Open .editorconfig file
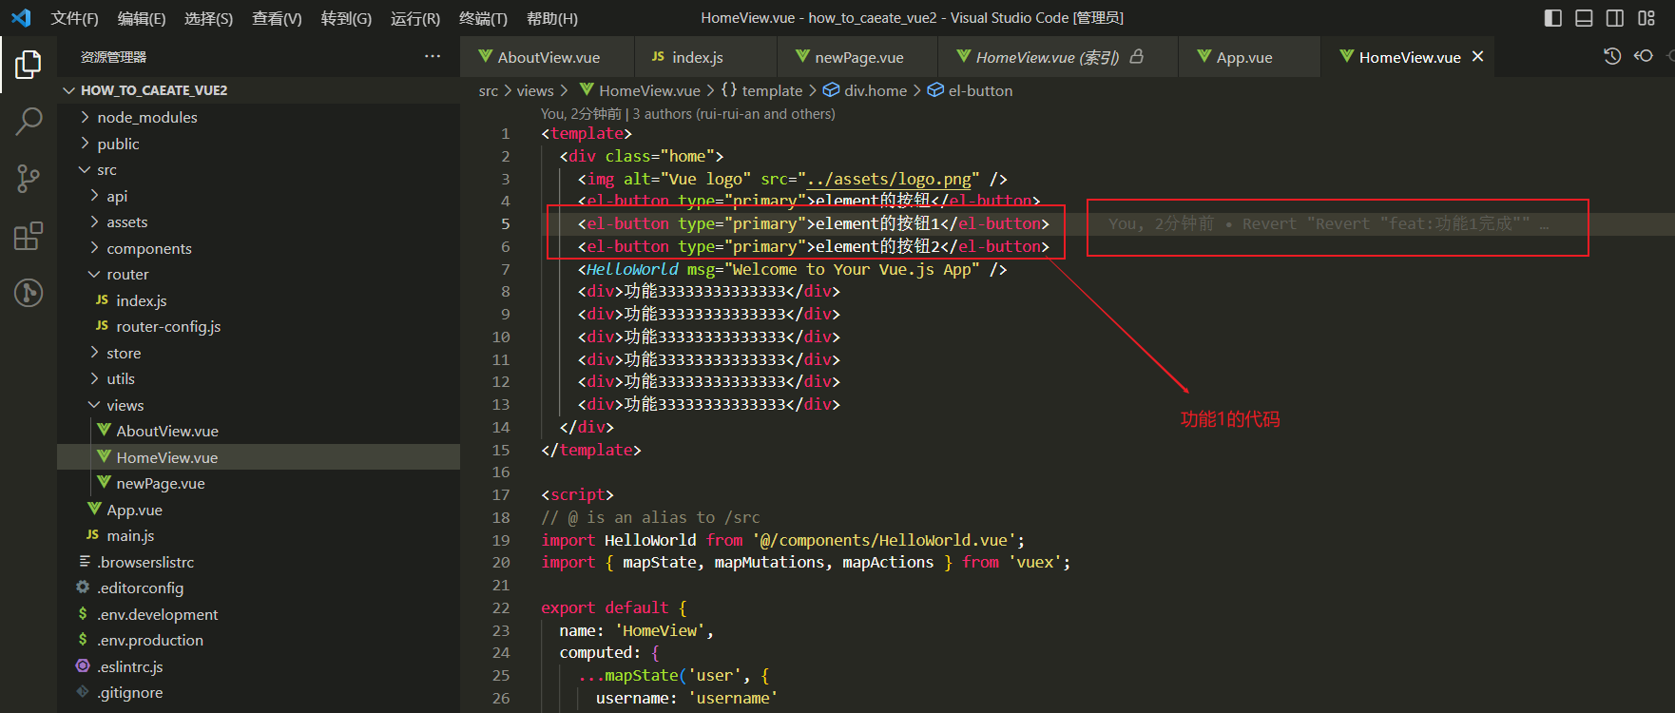This screenshot has width=1675, height=713. point(259,588)
